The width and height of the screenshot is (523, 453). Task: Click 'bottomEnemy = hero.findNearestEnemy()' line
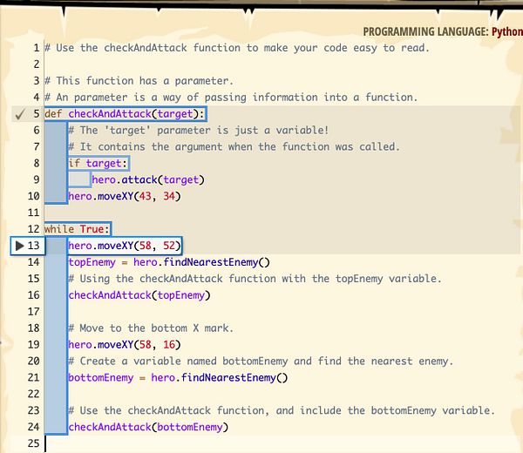[178, 378]
